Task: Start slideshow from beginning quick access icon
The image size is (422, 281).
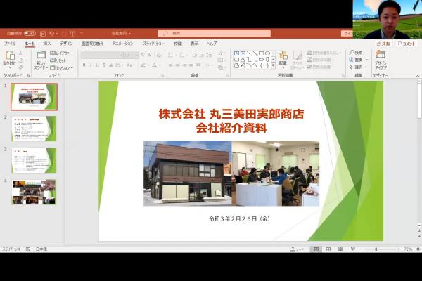Action: pos(72,33)
